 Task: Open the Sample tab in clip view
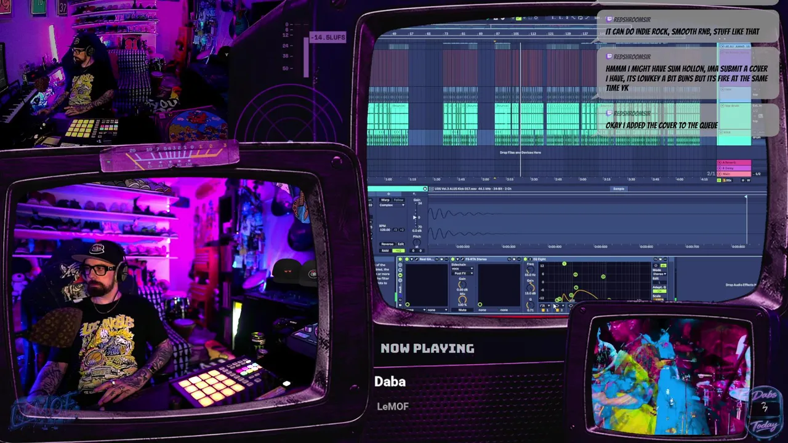click(x=619, y=188)
